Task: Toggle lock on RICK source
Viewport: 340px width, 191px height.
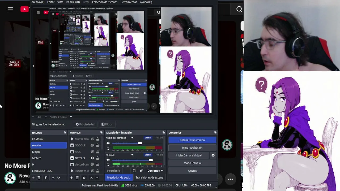Action: click(x=97, y=152)
